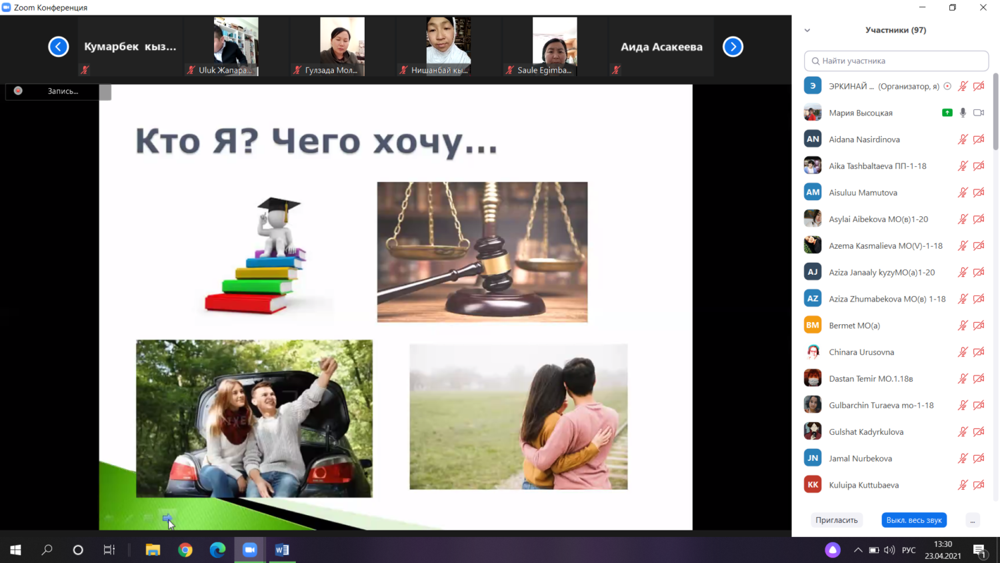Select Chinara Urusovna in participant list
This screenshot has height=563, width=1000.
(x=861, y=352)
